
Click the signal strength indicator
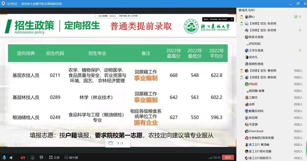[x=210, y=157]
